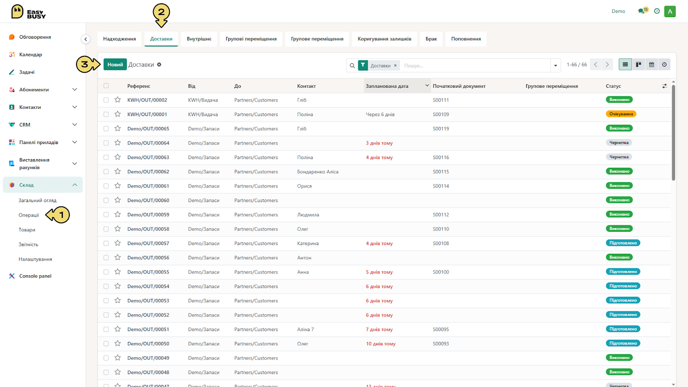Click the table's vertical scrollbar

[673, 132]
